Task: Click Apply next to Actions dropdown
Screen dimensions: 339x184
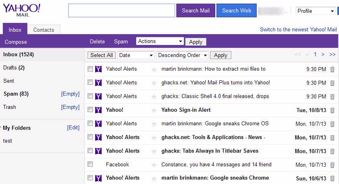Action: [x=196, y=42]
